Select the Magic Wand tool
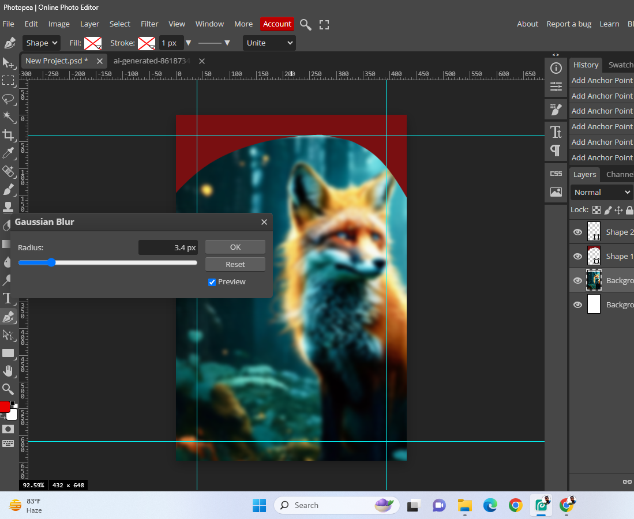 [x=8, y=116]
